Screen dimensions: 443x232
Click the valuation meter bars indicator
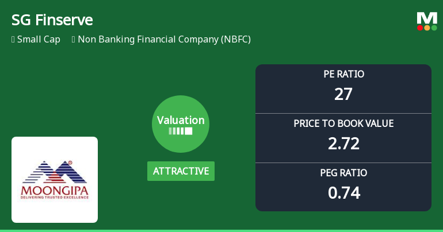[x=181, y=131]
